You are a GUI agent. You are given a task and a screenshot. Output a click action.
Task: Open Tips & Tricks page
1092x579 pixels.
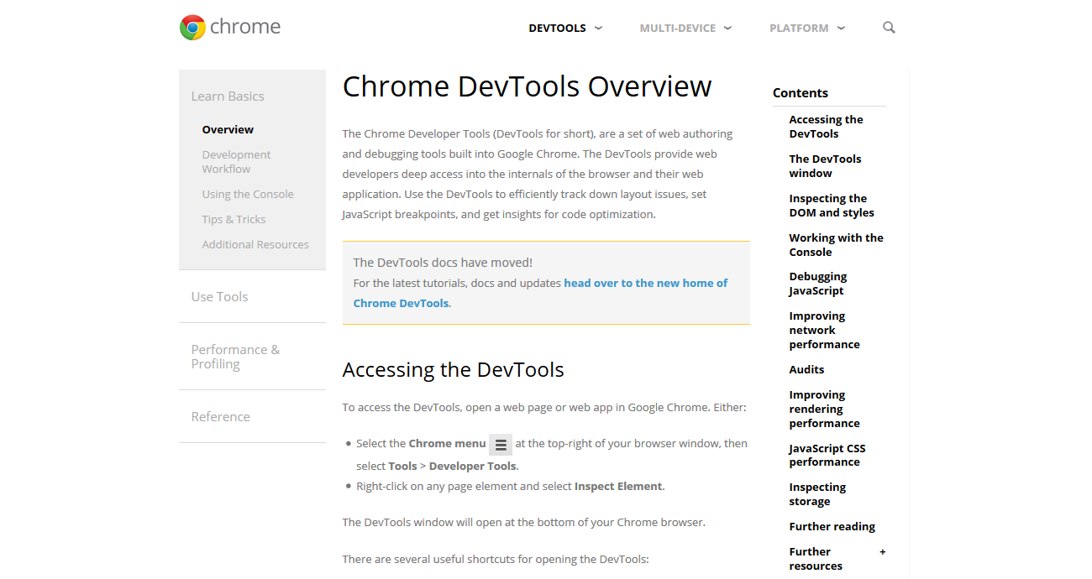click(x=234, y=219)
